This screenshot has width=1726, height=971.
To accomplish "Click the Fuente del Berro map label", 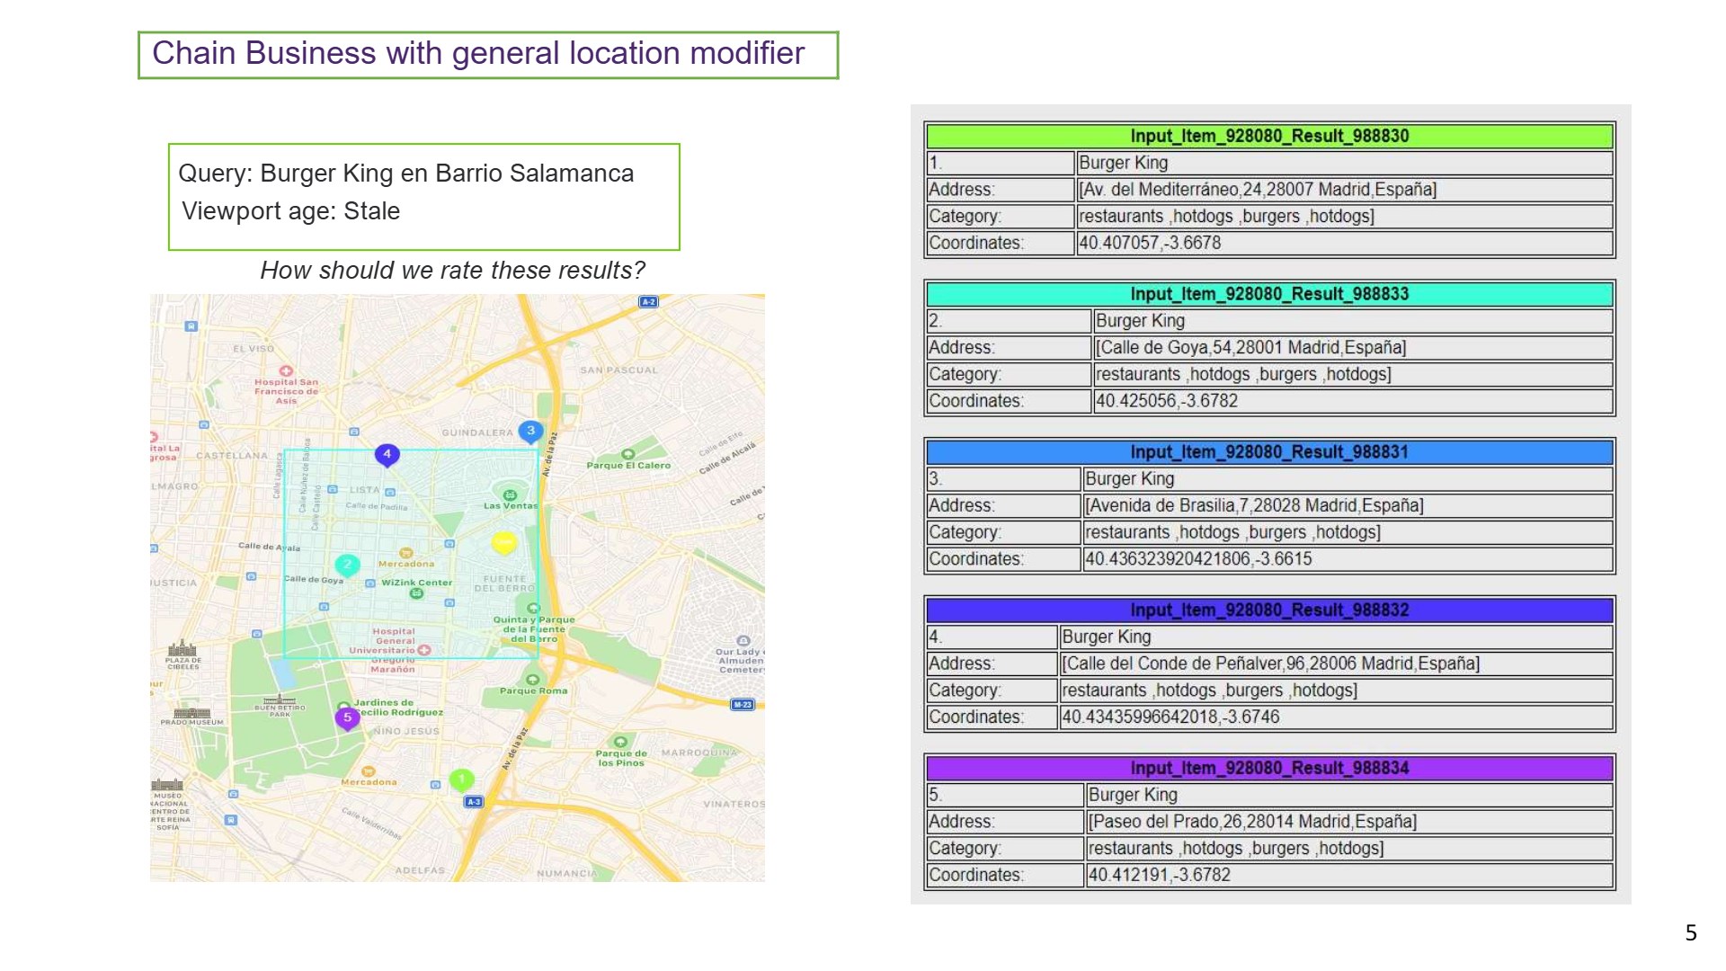I will click(x=504, y=583).
